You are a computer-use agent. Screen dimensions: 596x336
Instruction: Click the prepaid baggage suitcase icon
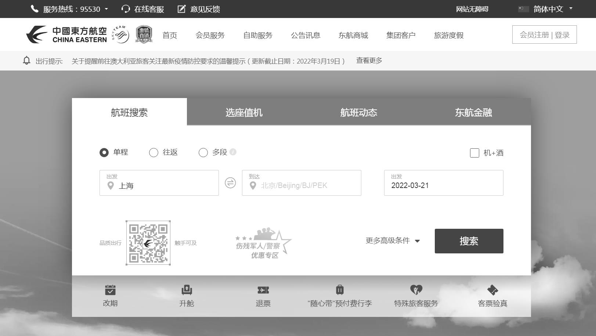(340, 290)
